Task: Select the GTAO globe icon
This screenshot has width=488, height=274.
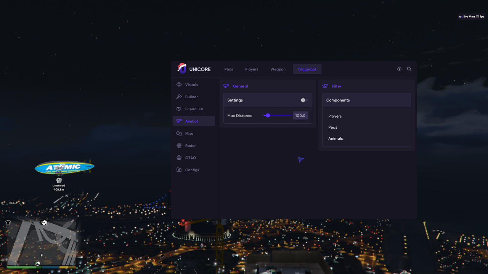Action: tap(179, 158)
